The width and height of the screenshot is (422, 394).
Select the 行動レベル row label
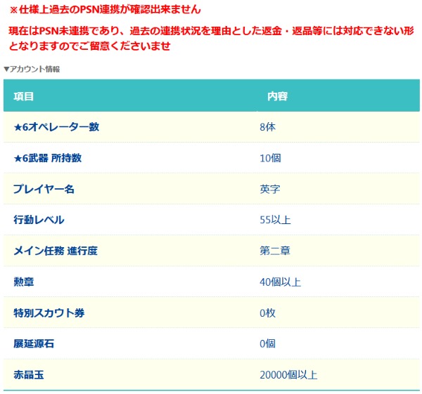click(39, 220)
